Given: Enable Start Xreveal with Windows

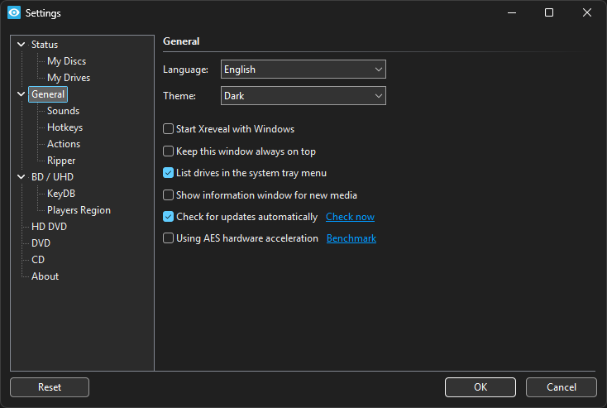Looking at the screenshot, I should pyautogui.click(x=169, y=129).
